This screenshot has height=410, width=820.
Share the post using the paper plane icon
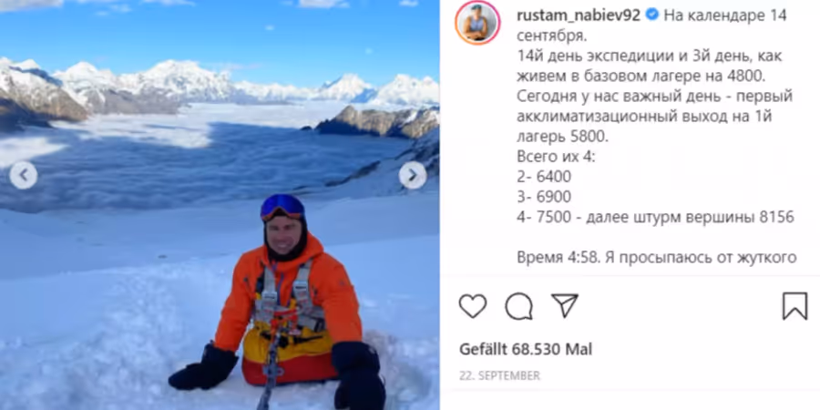(x=565, y=305)
